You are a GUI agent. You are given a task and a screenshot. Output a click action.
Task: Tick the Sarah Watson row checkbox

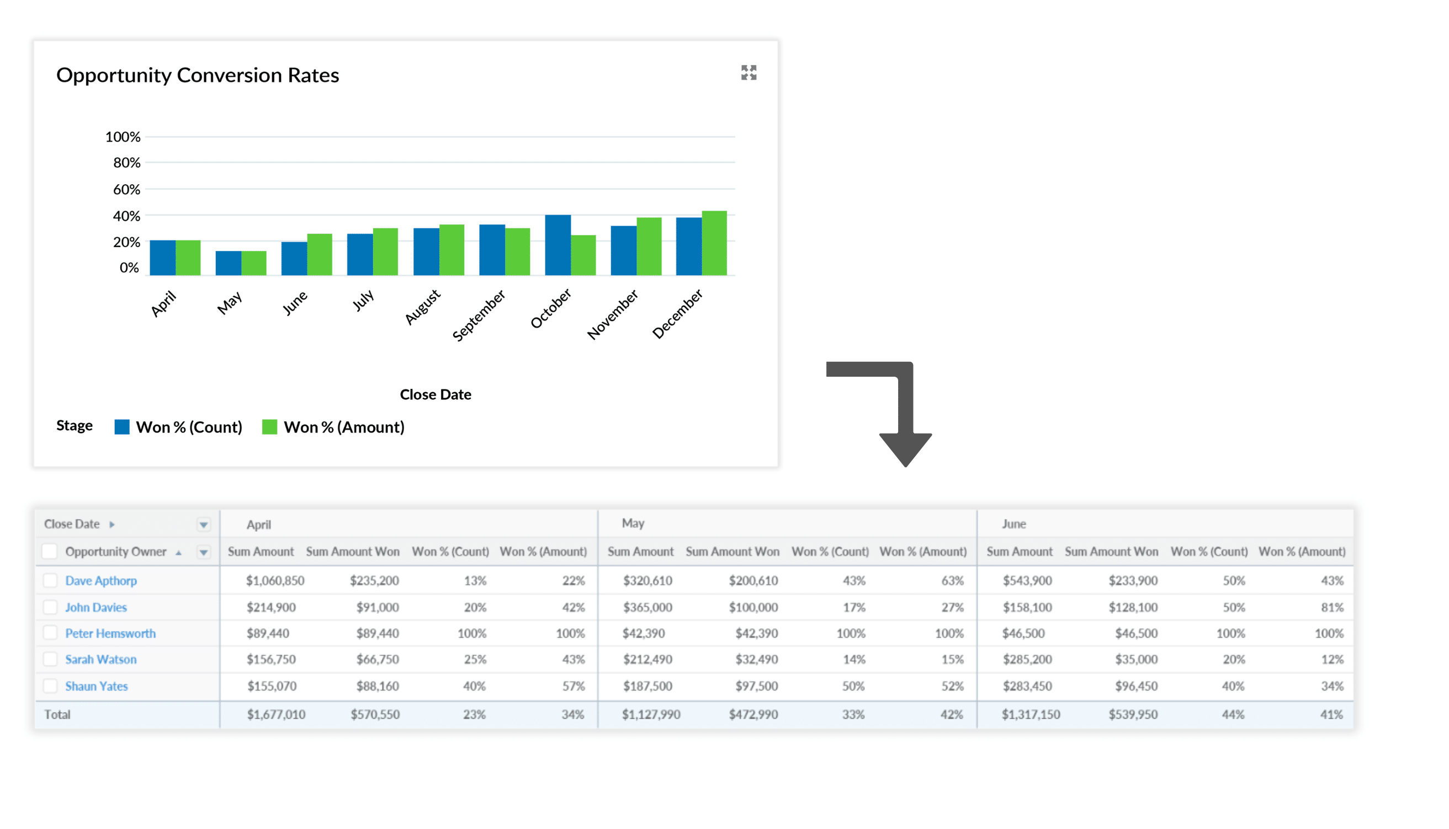coord(50,659)
